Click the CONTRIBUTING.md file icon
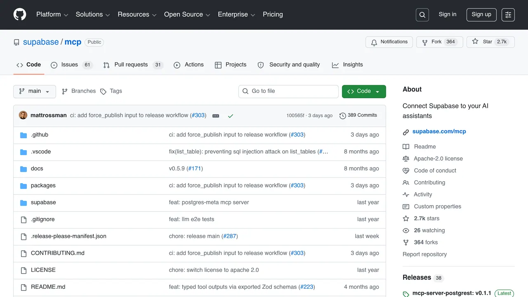The height and width of the screenshot is (297, 528). [x=24, y=253]
